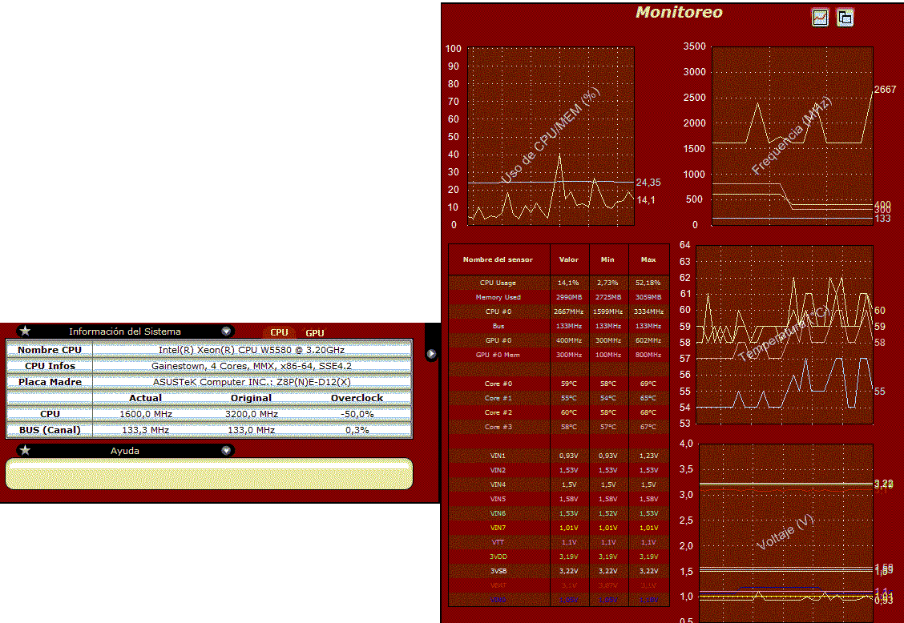Select the '3VDD' voltage sensor label
Screen dimensions: 904x623
pyautogui.click(x=498, y=557)
